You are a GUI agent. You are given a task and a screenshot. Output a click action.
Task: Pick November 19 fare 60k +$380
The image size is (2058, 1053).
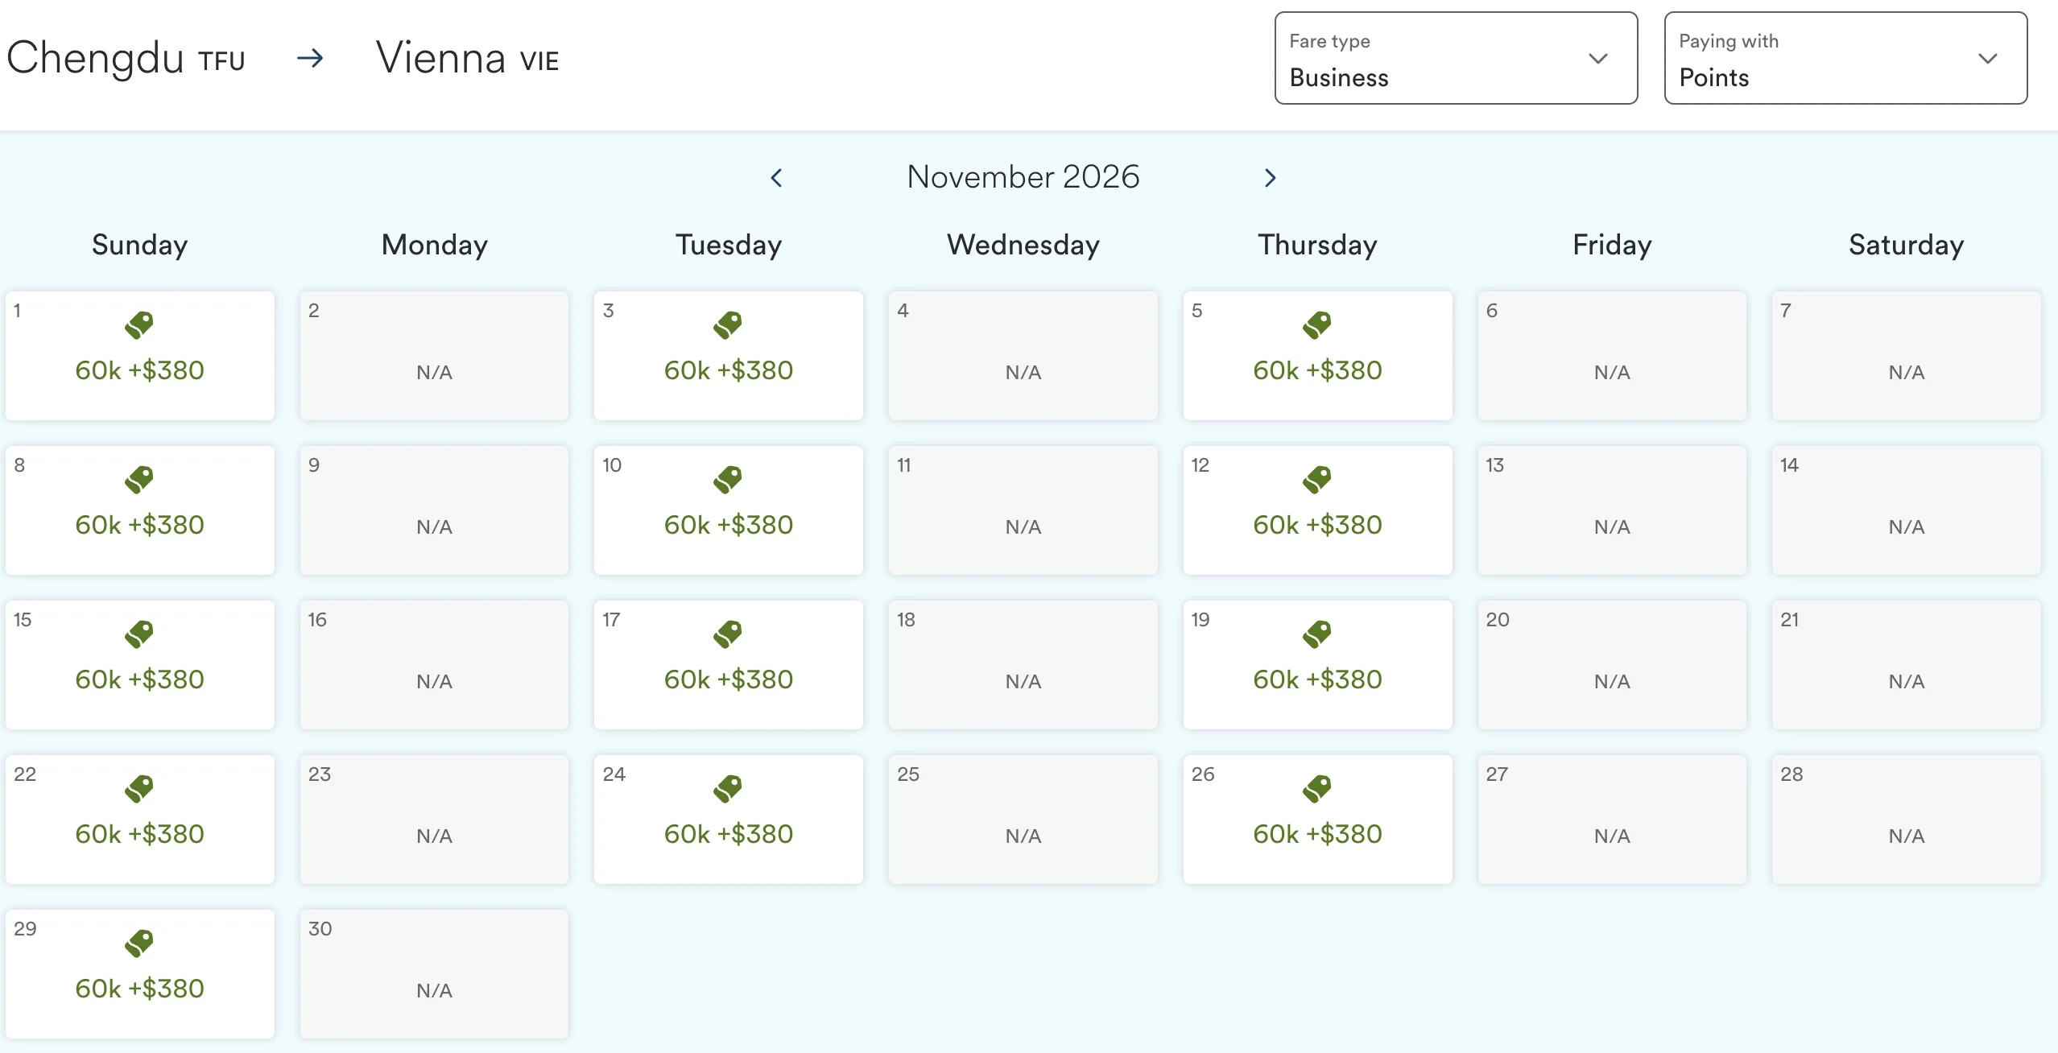click(x=1317, y=665)
